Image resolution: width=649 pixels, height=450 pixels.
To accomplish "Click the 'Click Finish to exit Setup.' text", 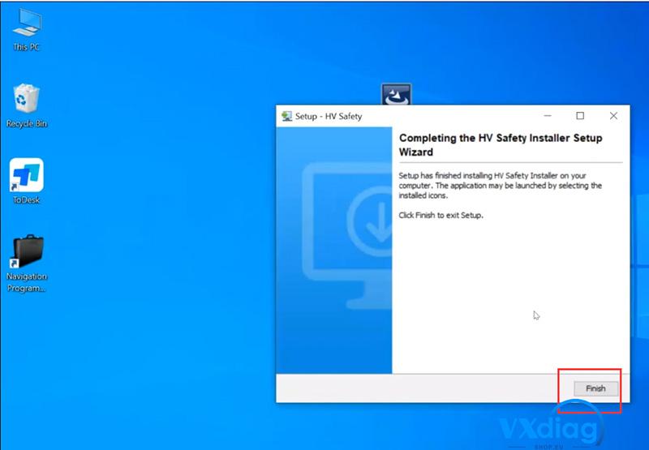I will 441,215.
